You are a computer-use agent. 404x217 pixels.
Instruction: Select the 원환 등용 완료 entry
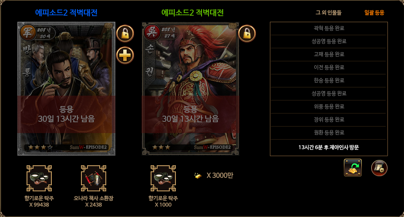pos(329,132)
